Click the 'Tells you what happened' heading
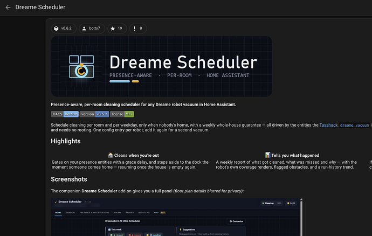This screenshot has height=236, width=372. [292, 155]
